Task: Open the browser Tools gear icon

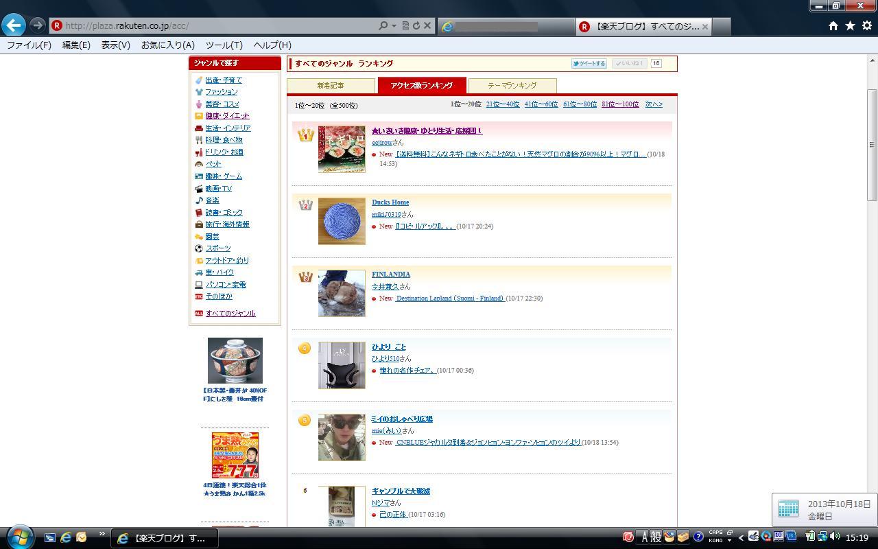Action: pyautogui.click(x=867, y=25)
